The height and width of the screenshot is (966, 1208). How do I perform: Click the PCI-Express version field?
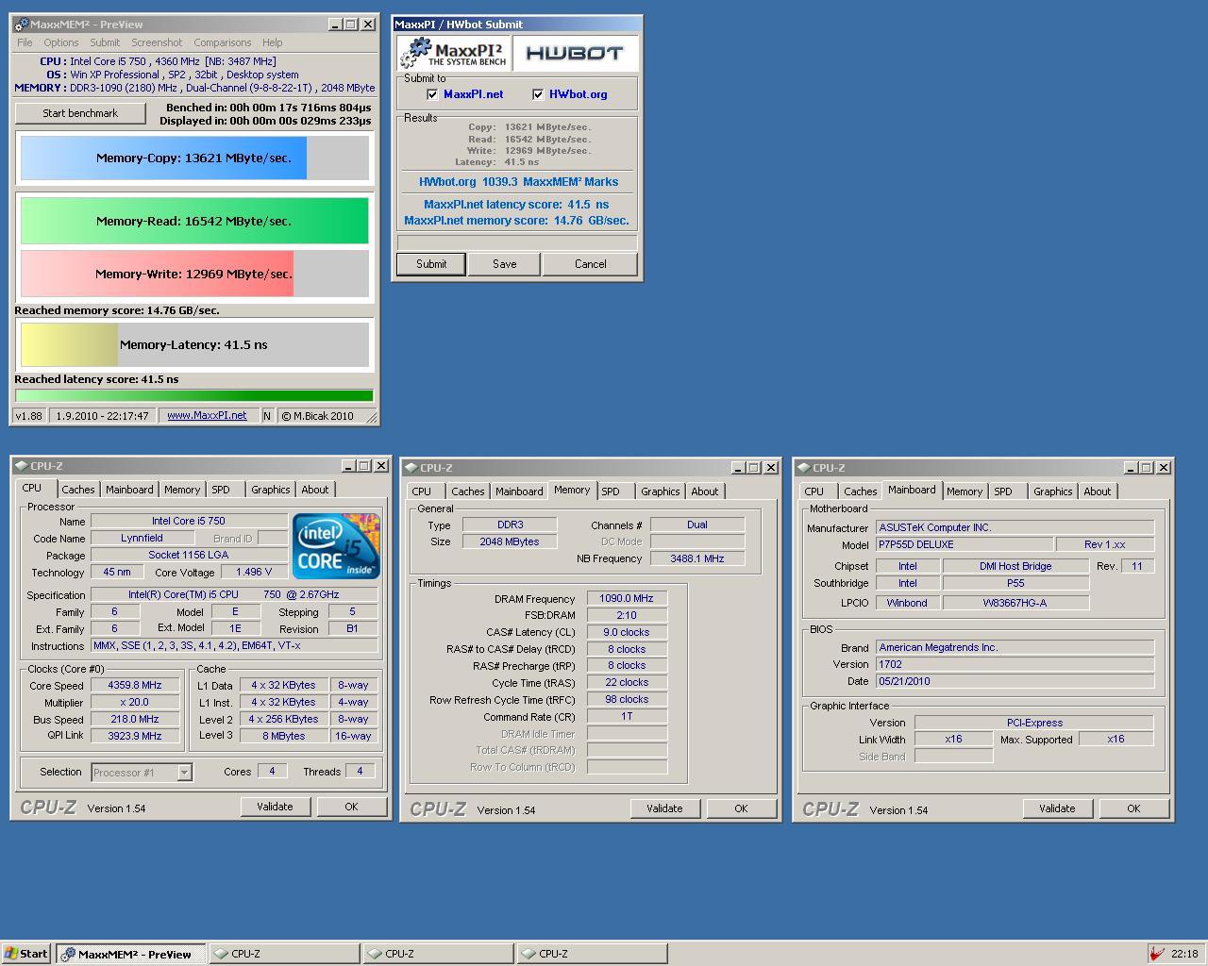pyautogui.click(x=1034, y=723)
